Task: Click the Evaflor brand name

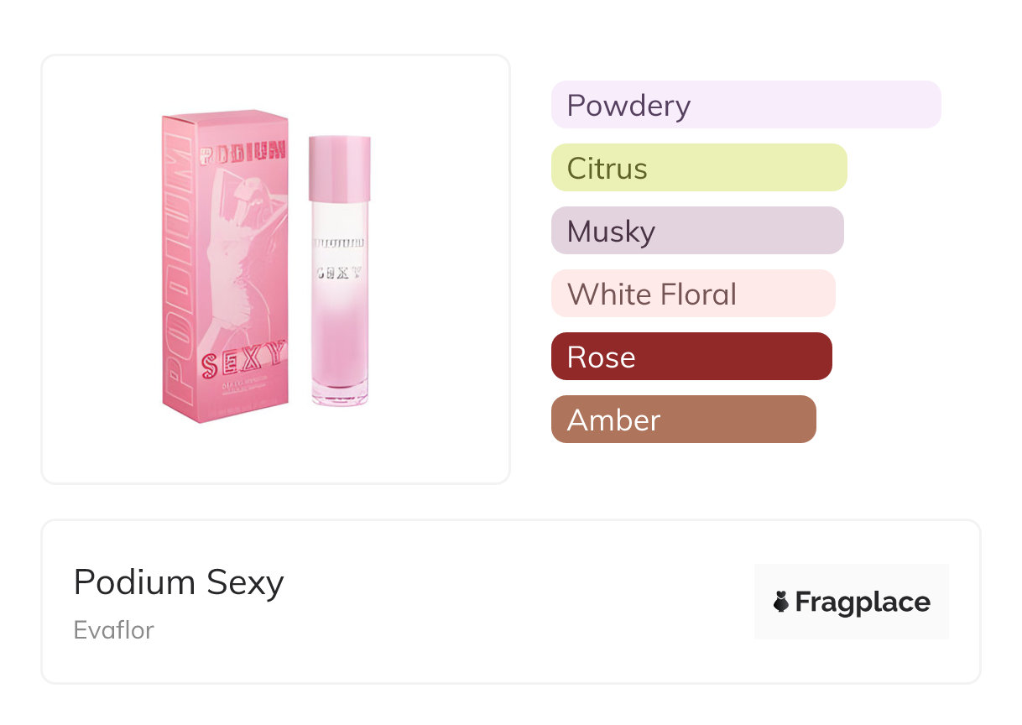Action: pos(114,629)
